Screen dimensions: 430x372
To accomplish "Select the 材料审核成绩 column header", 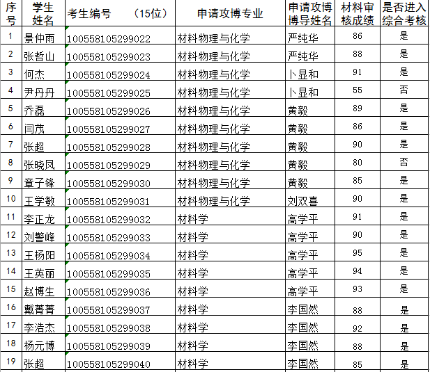I will 358,13.
